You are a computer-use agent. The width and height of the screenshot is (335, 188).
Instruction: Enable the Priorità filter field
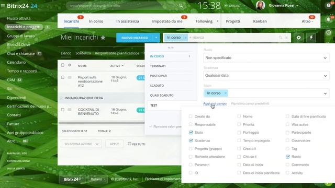click(x=239, y=124)
